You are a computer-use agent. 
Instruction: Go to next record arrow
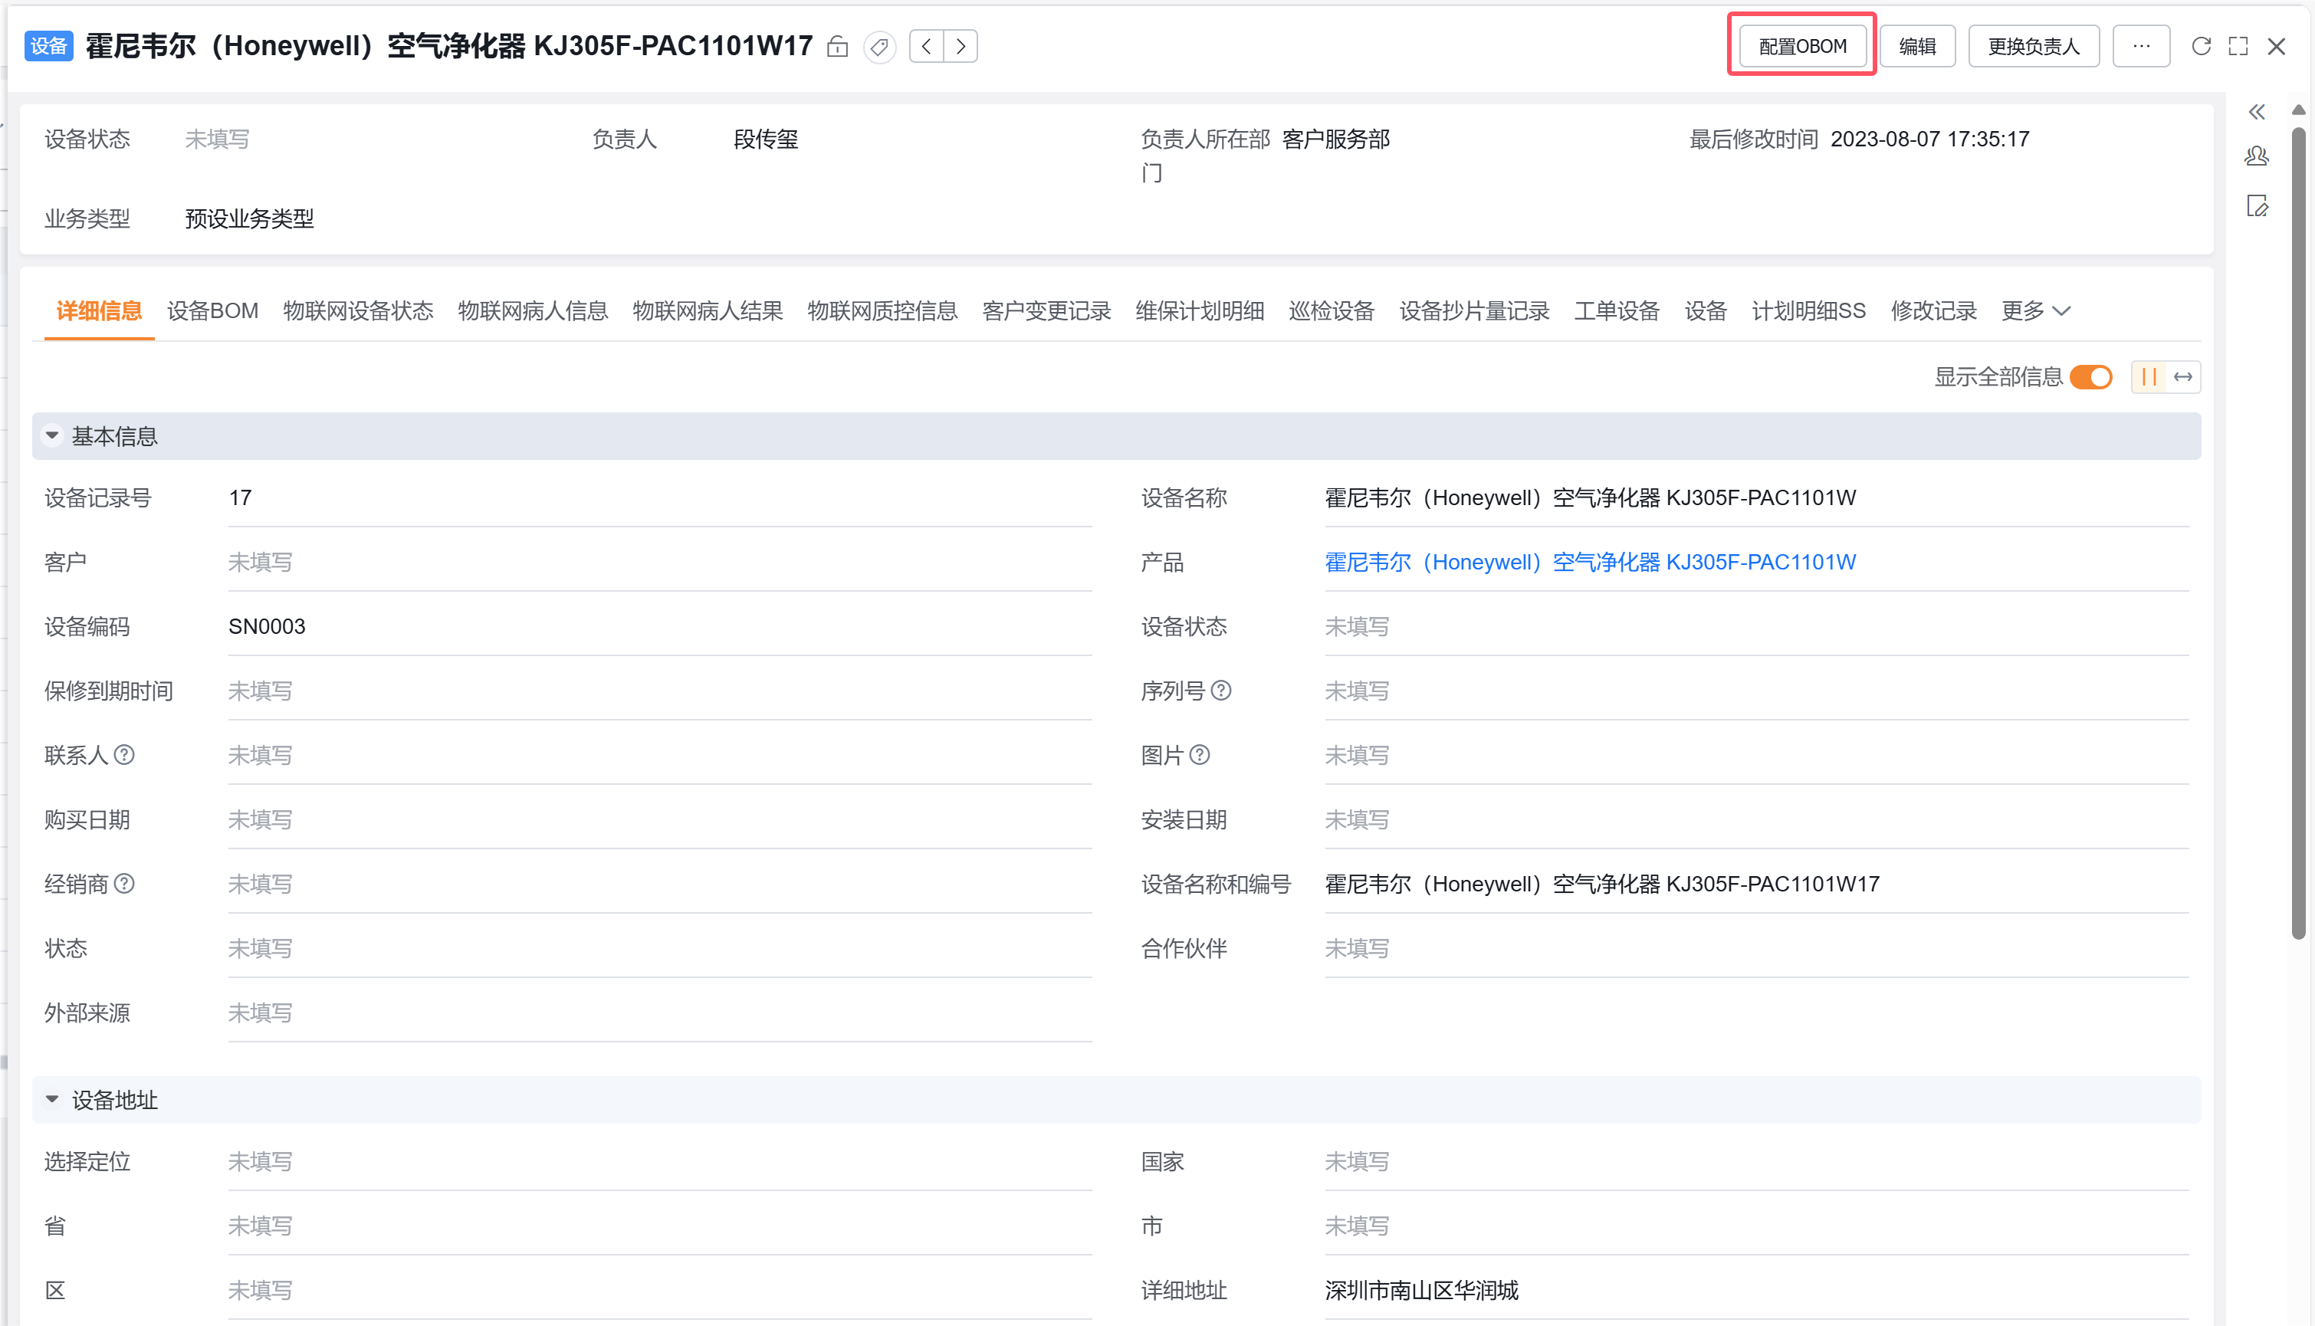coord(960,47)
